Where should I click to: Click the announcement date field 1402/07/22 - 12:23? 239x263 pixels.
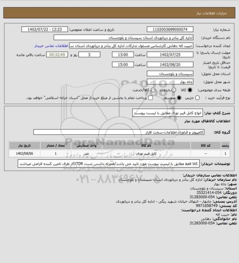(45, 30)
